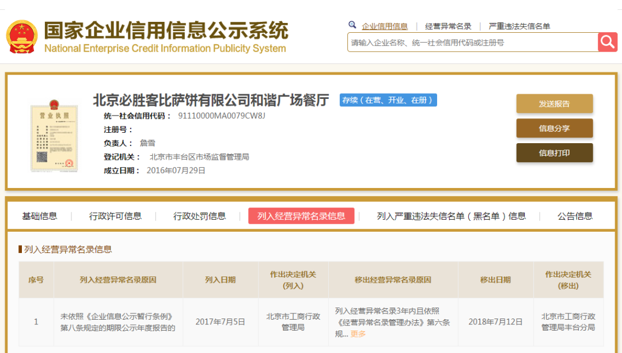Expand removal reason with 更多 link
This screenshot has height=353, width=622.
pos(358,334)
